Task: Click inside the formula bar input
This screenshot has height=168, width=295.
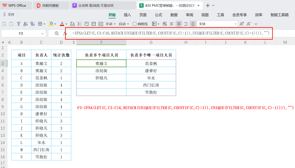Action: coord(171,33)
